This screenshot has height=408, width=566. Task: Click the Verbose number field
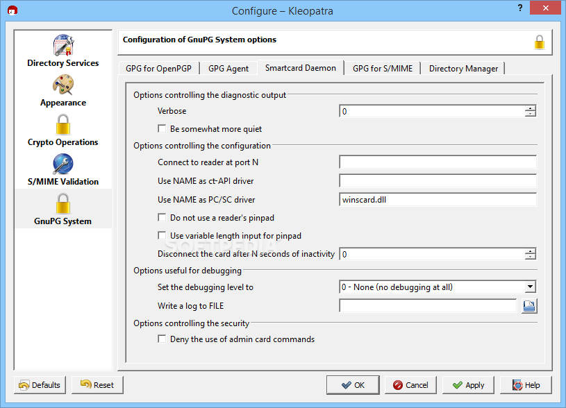tap(432, 111)
